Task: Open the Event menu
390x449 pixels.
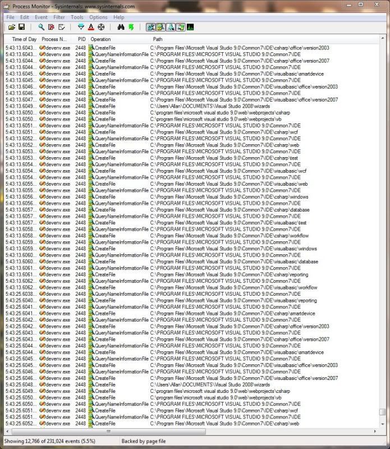Action: 41,17
